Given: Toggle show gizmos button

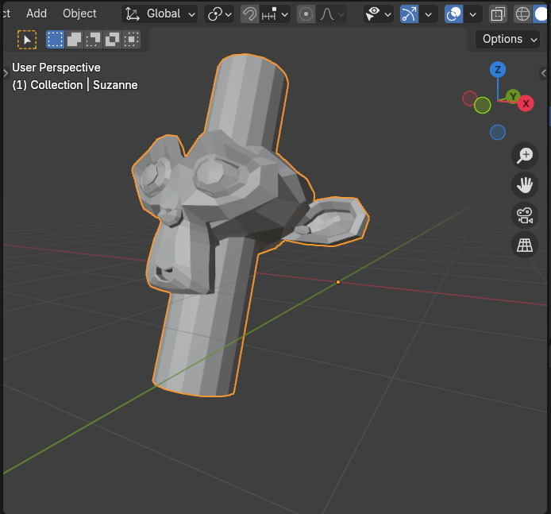Looking at the screenshot, I should pos(410,14).
